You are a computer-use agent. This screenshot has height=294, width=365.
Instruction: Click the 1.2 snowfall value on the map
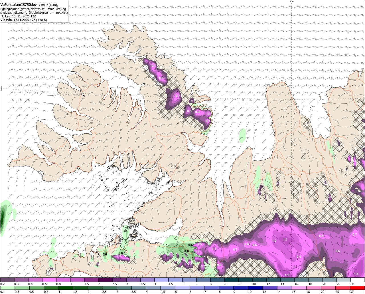287,275
